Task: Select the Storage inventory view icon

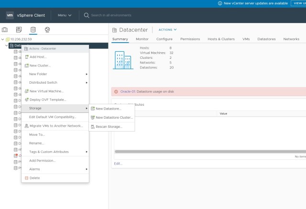Action: 33,30
